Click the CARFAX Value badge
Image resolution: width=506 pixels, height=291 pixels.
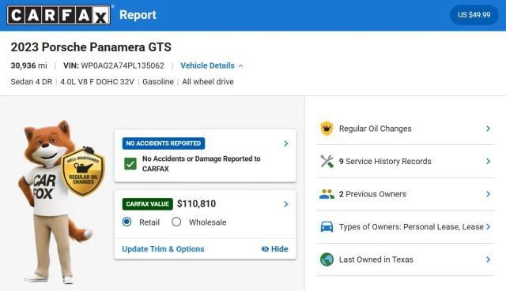click(x=148, y=204)
